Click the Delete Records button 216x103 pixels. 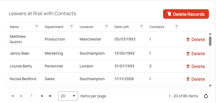tap(186, 14)
